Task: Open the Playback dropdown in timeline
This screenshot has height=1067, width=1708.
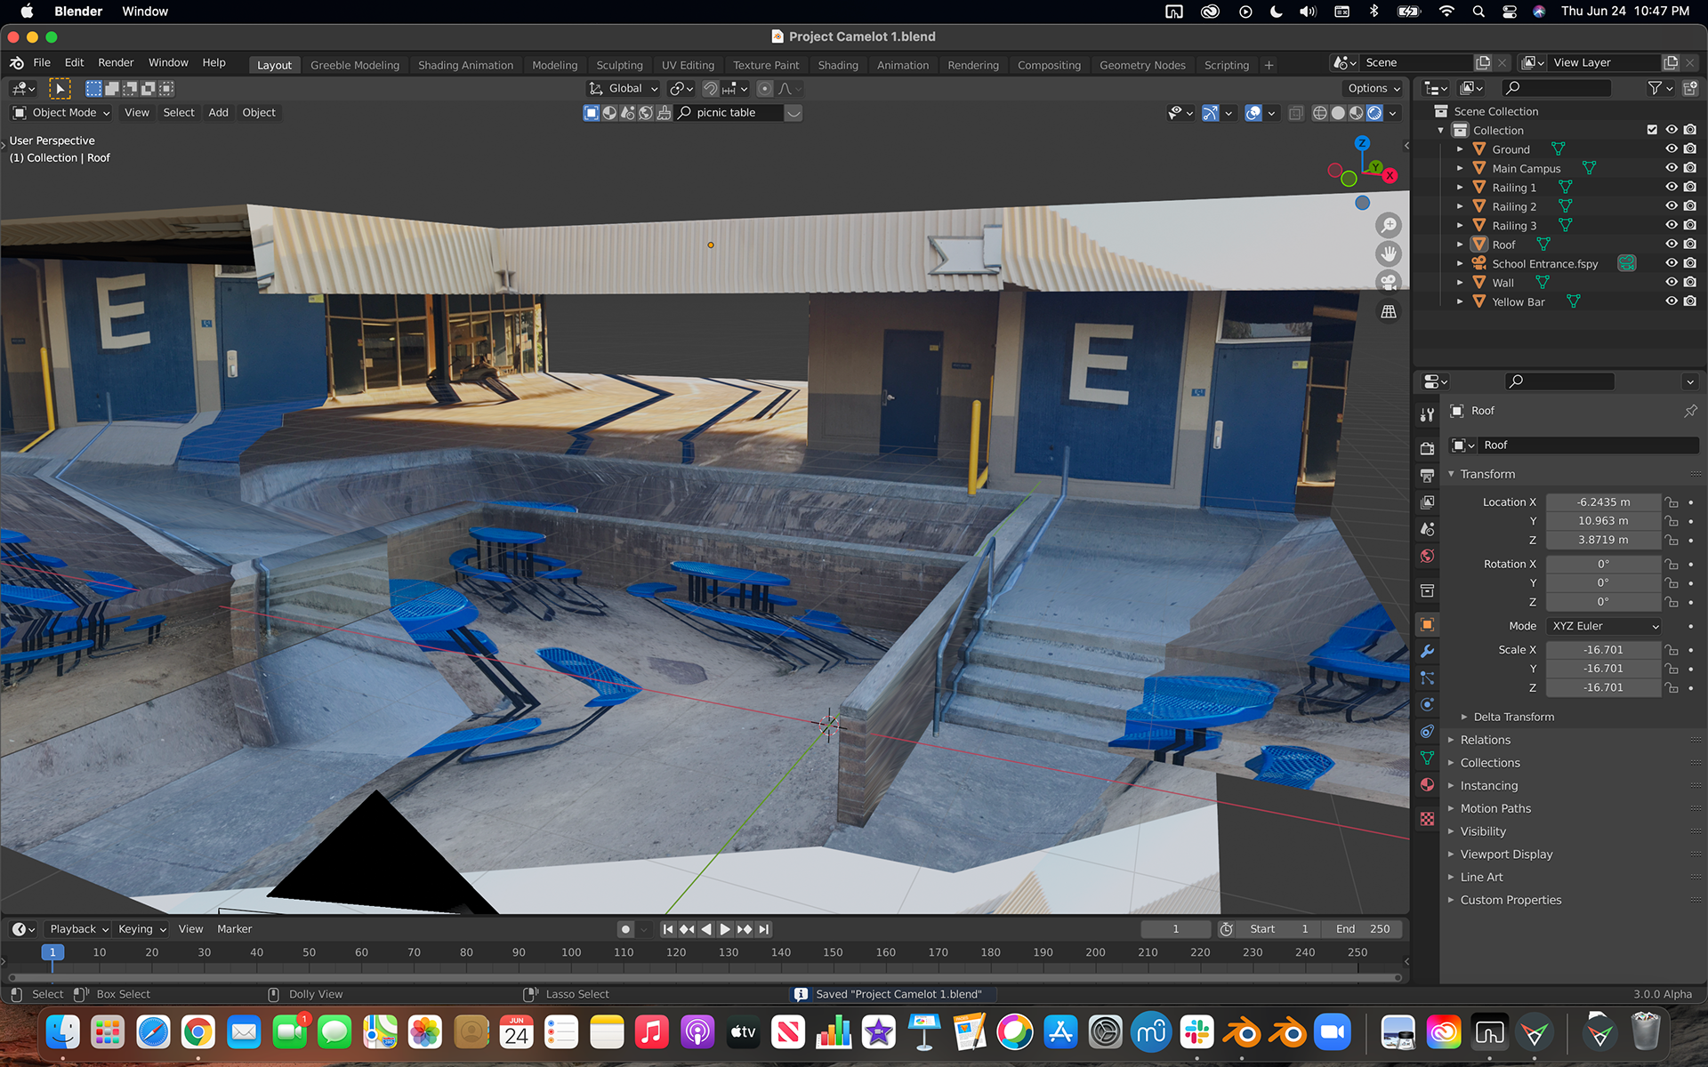Action: pyautogui.click(x=79, y=929)
